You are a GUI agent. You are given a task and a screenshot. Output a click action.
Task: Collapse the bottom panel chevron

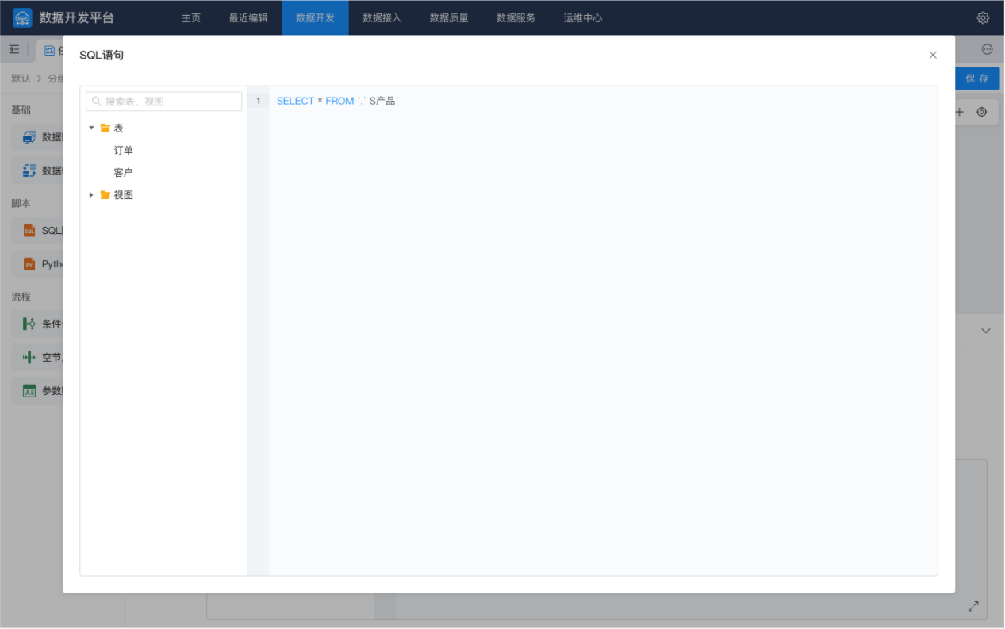tap(986, 331)
